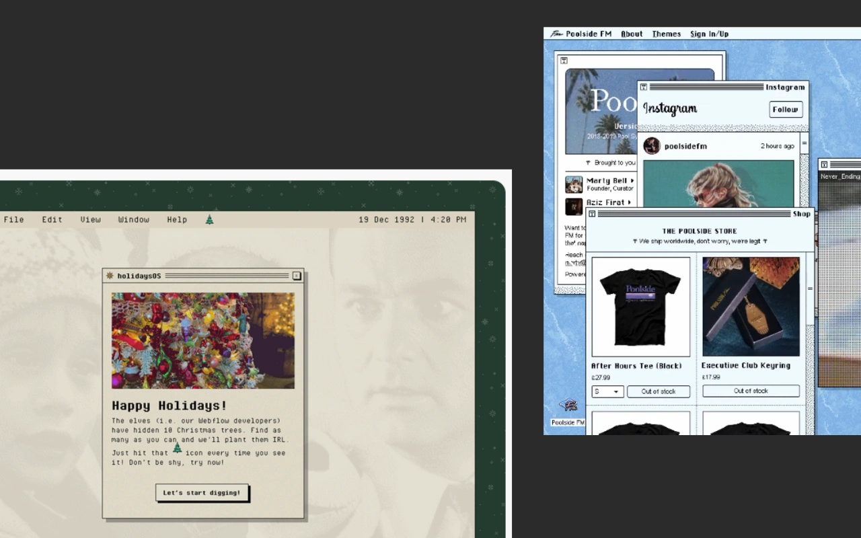Click THE POOLSIDE STORE heading
Screen dimensions: 861x538
click(x=700, y=231)
